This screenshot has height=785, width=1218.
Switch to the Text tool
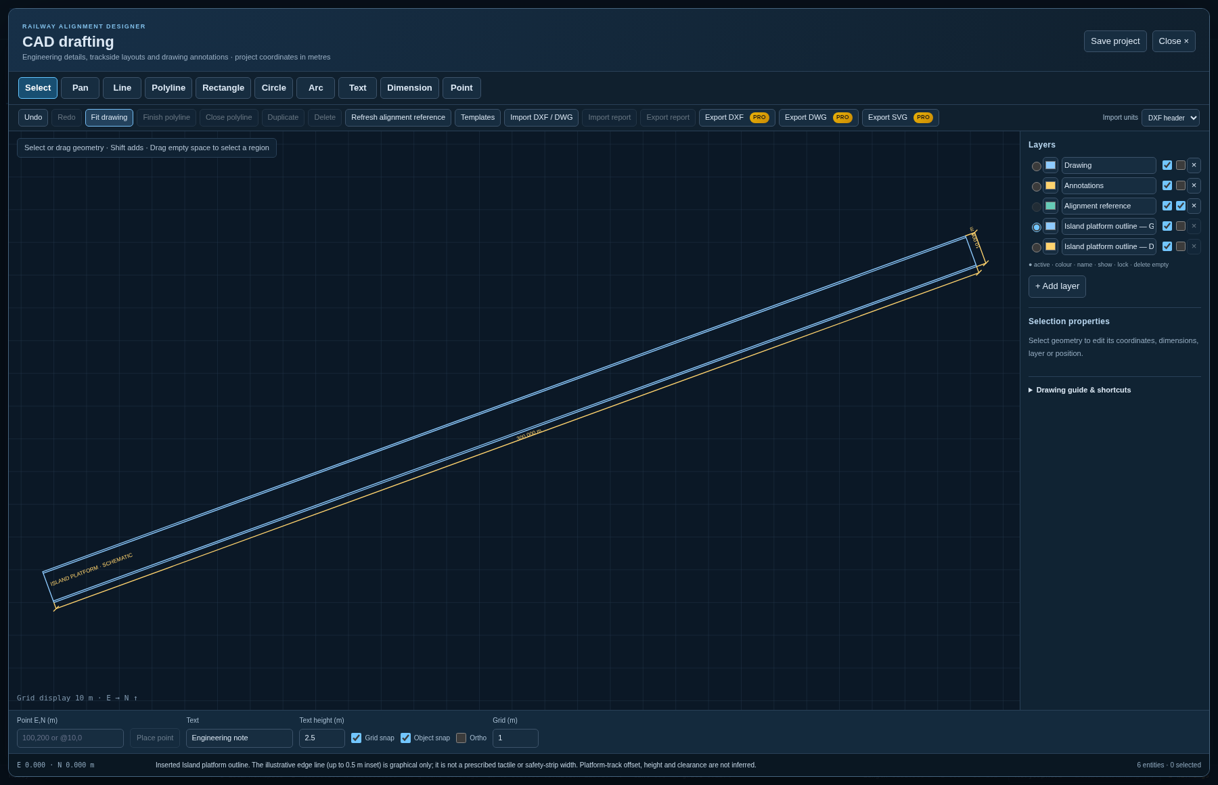pyautogui.click(x=357, y=88)
